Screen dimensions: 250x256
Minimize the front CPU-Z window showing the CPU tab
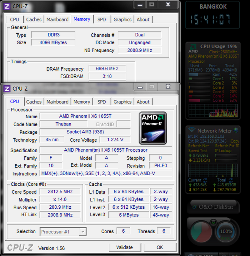pyautogui.click(x=140, y=87)
